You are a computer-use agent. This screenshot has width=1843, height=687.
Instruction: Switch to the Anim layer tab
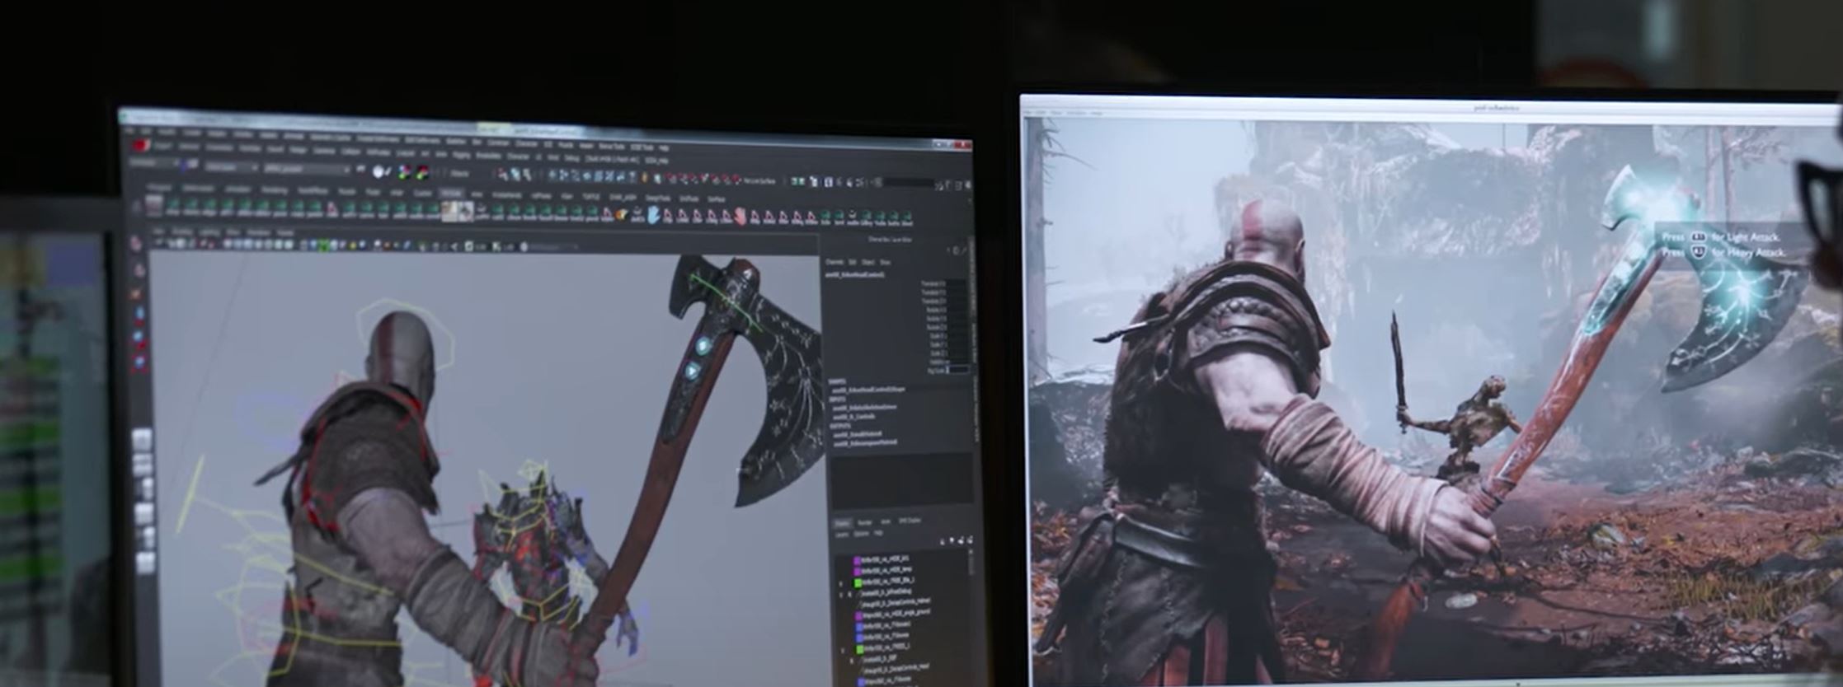[x=886, y=521]
